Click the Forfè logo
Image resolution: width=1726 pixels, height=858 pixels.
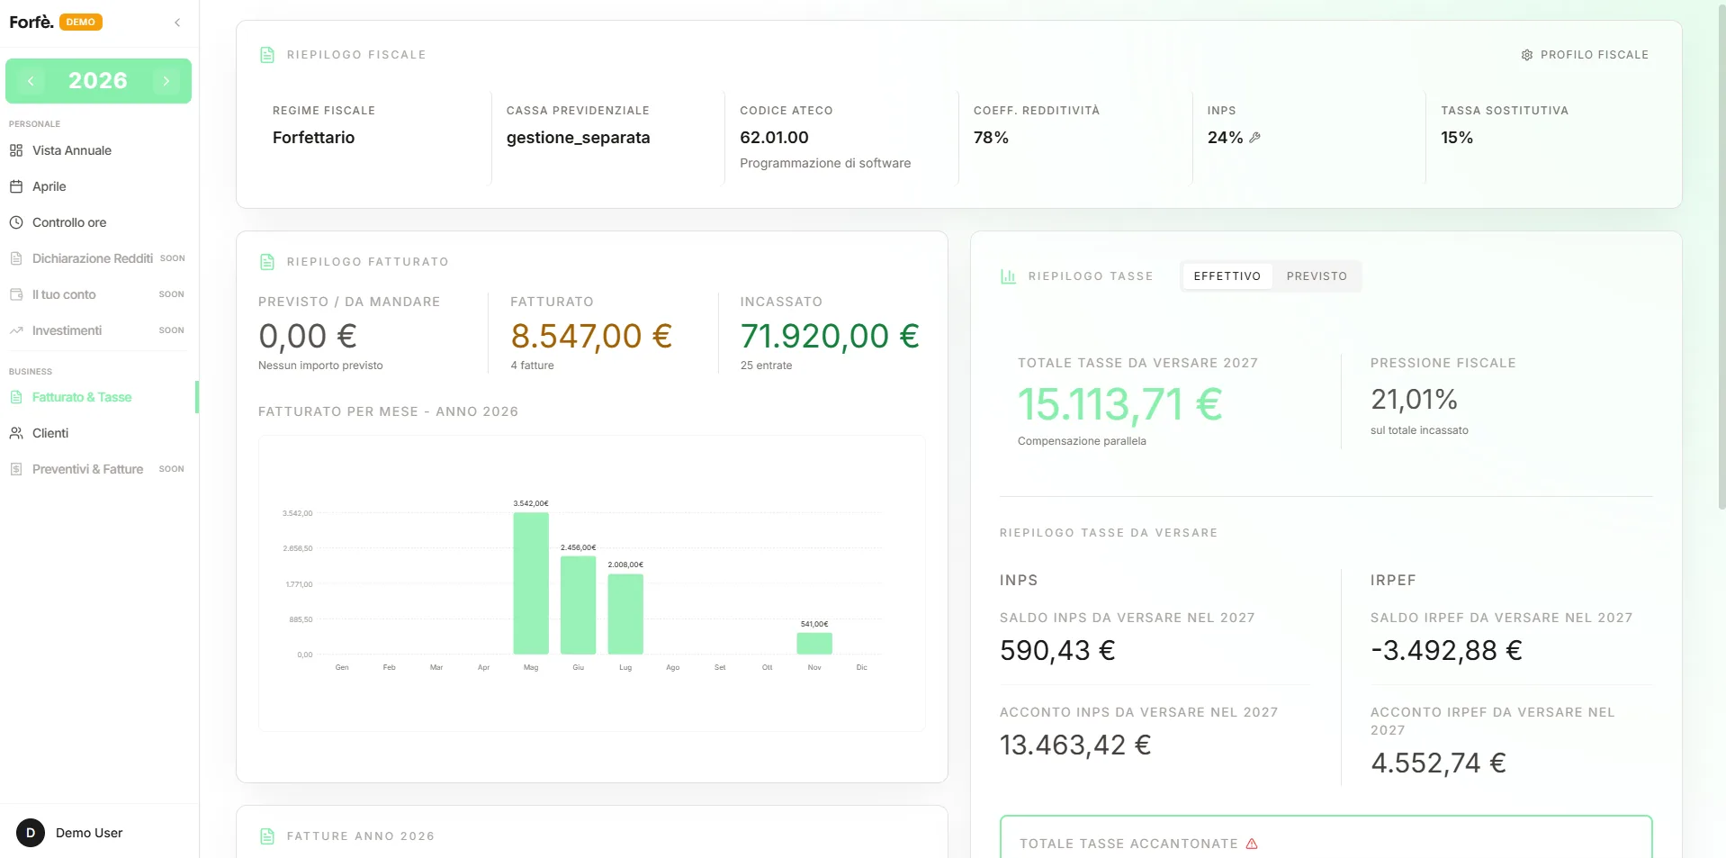[31, 22]
